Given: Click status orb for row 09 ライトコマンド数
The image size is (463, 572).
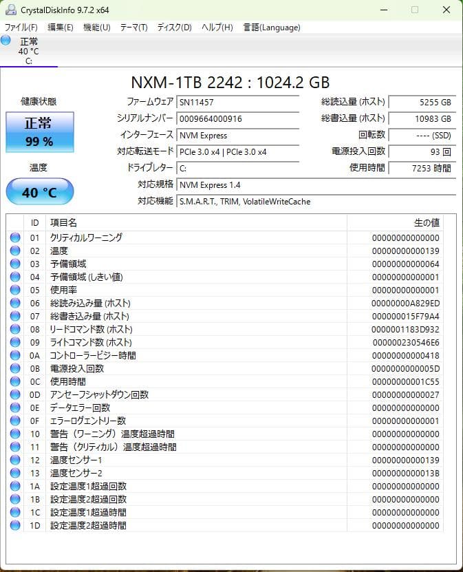Looking at the screenshot, I should (x=15, y=342).
